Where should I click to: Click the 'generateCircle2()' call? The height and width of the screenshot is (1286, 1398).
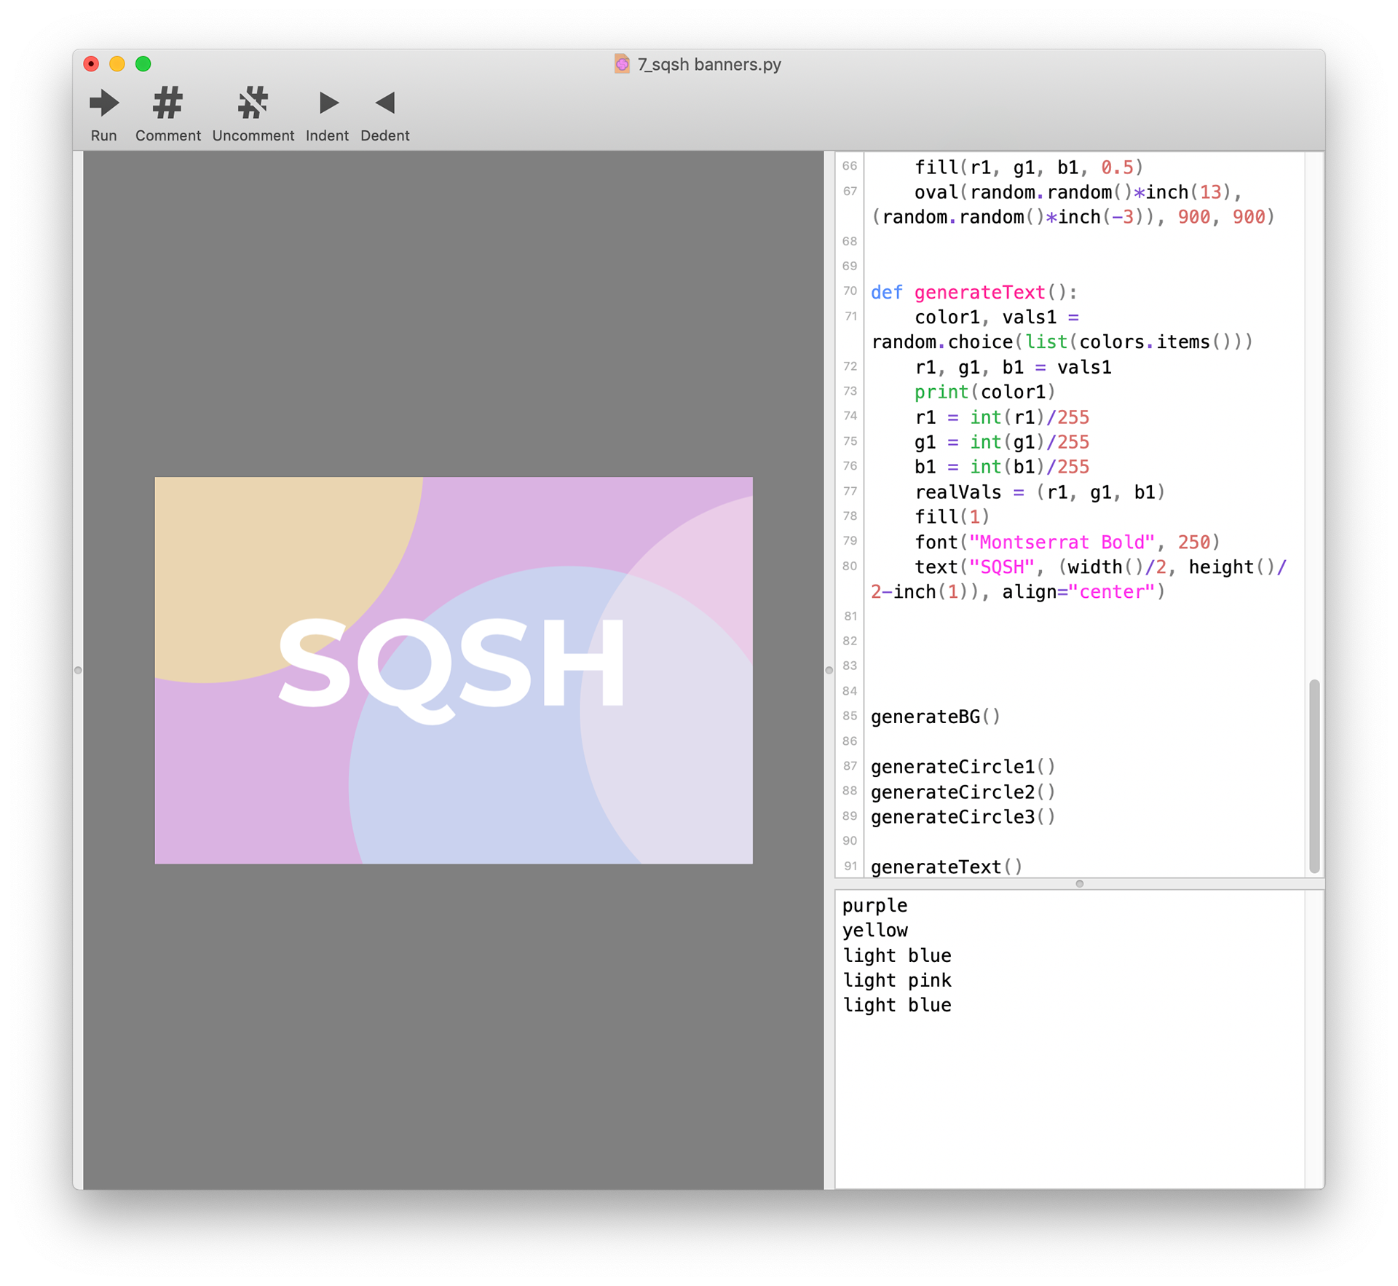[963, 792]
